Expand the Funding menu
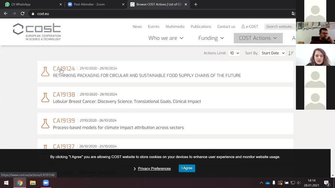 (x=211, y=38)
